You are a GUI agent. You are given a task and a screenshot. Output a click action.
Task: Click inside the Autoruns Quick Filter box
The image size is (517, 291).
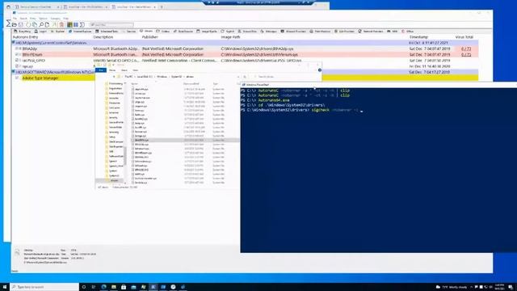pyautogui.click(x=111, y=25)
